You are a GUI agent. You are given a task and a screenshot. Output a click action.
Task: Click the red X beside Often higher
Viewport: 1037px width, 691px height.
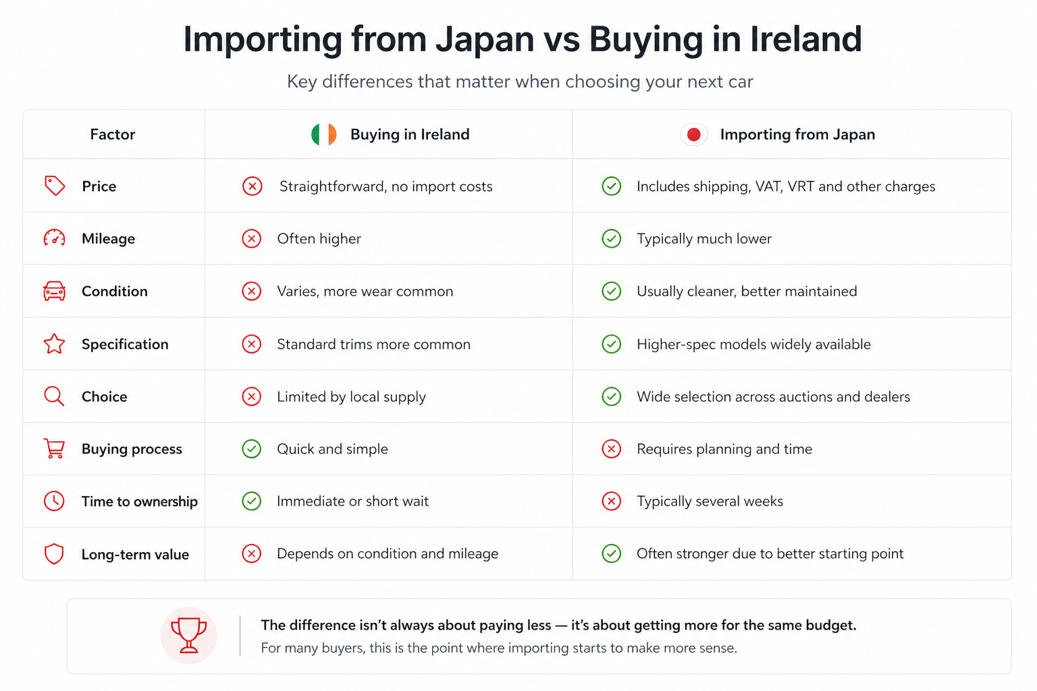click(252, 238)
